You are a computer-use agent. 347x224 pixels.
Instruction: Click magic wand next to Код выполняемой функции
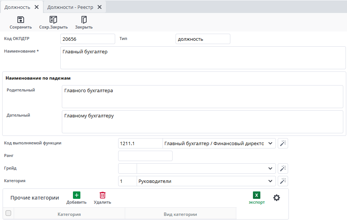click(283, 143)
